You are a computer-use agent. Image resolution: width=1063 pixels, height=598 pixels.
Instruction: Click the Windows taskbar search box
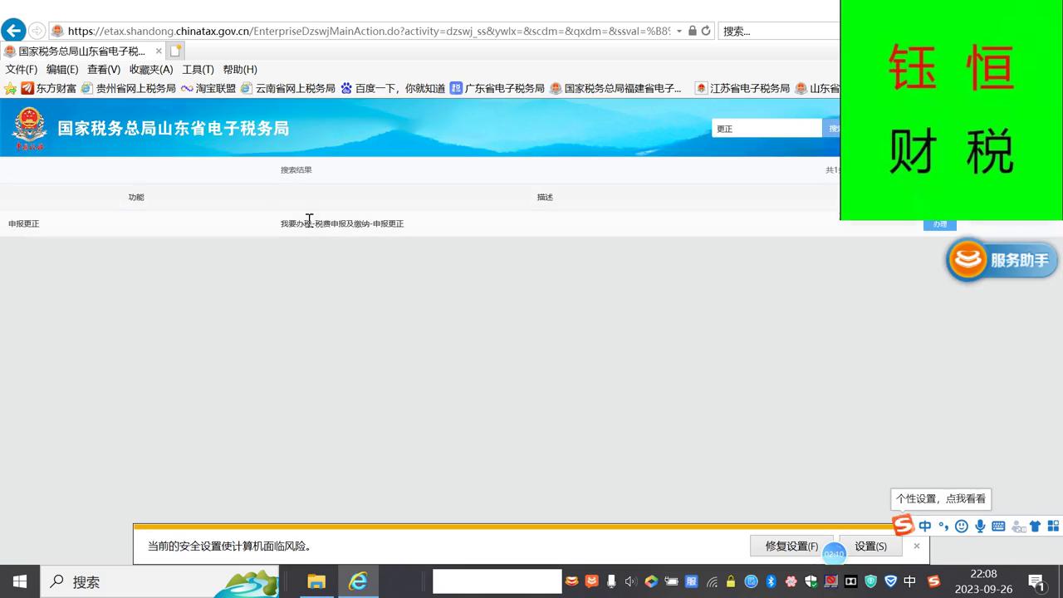162,581
